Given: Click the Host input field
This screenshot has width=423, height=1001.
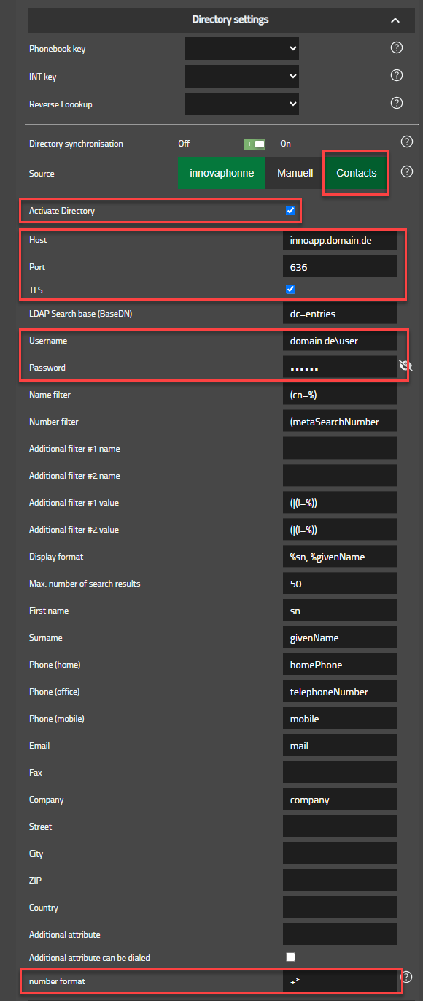Looking at the screenshot, I should [340, 239].
